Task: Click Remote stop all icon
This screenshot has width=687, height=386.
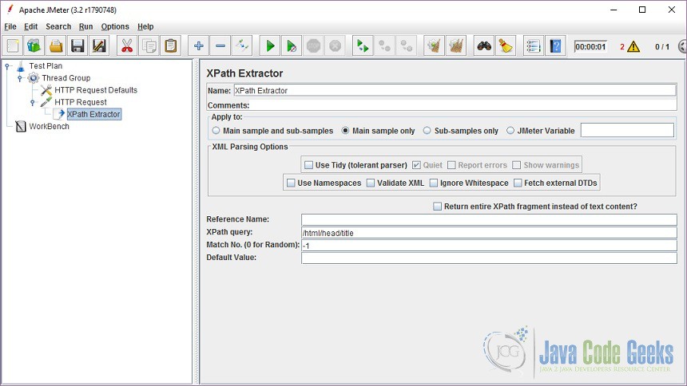Action: [x=385, y=46]
